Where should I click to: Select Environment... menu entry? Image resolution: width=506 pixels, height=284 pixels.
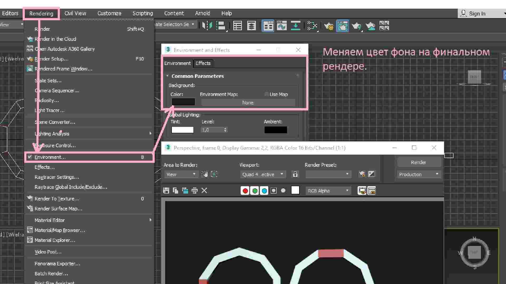tap(89, 157)
